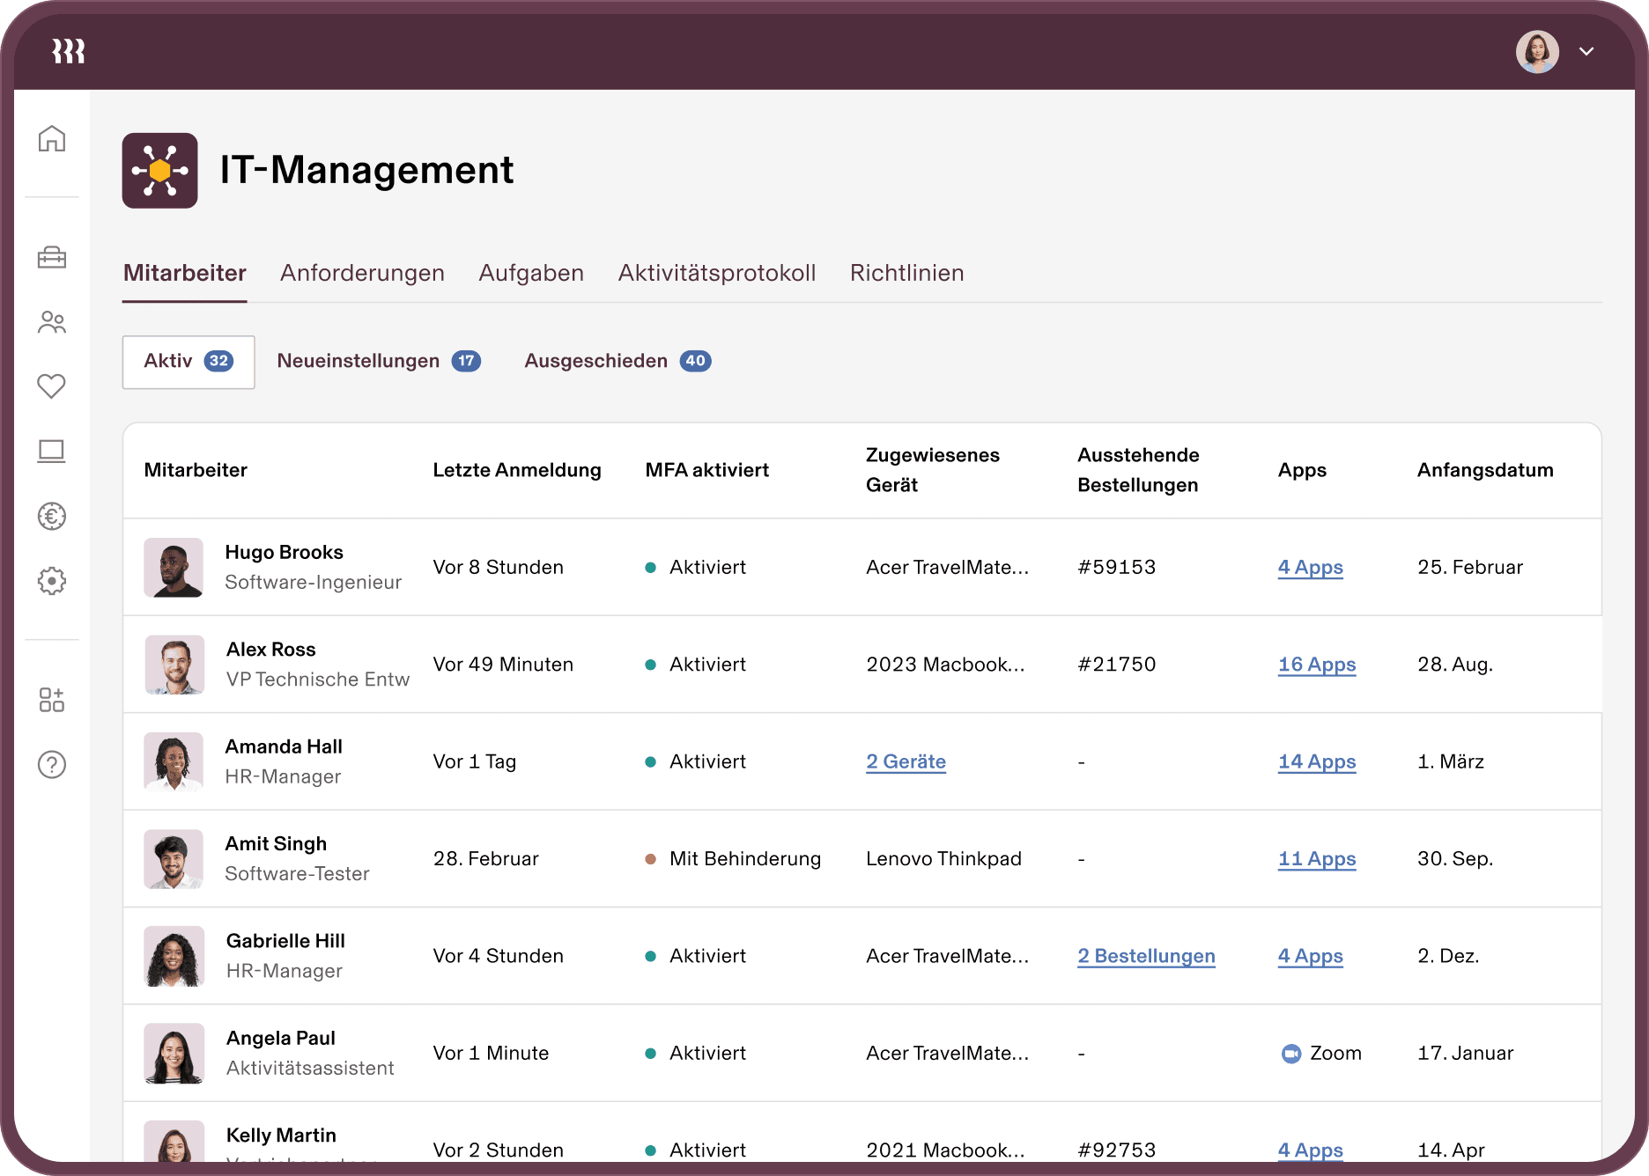Screen dimensions: 1649x1176
Task: Open Alex Ross's 16 Apps link
Action: pyautogui.click(x=1316, y=665)
